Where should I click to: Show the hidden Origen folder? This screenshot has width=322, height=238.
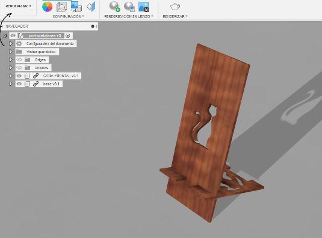[x=19, y=59]
